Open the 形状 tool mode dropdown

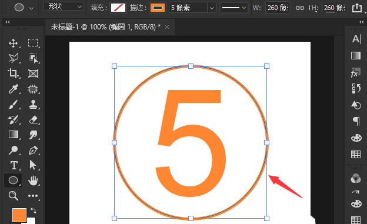pyautogui.click(x=64, y=7)
